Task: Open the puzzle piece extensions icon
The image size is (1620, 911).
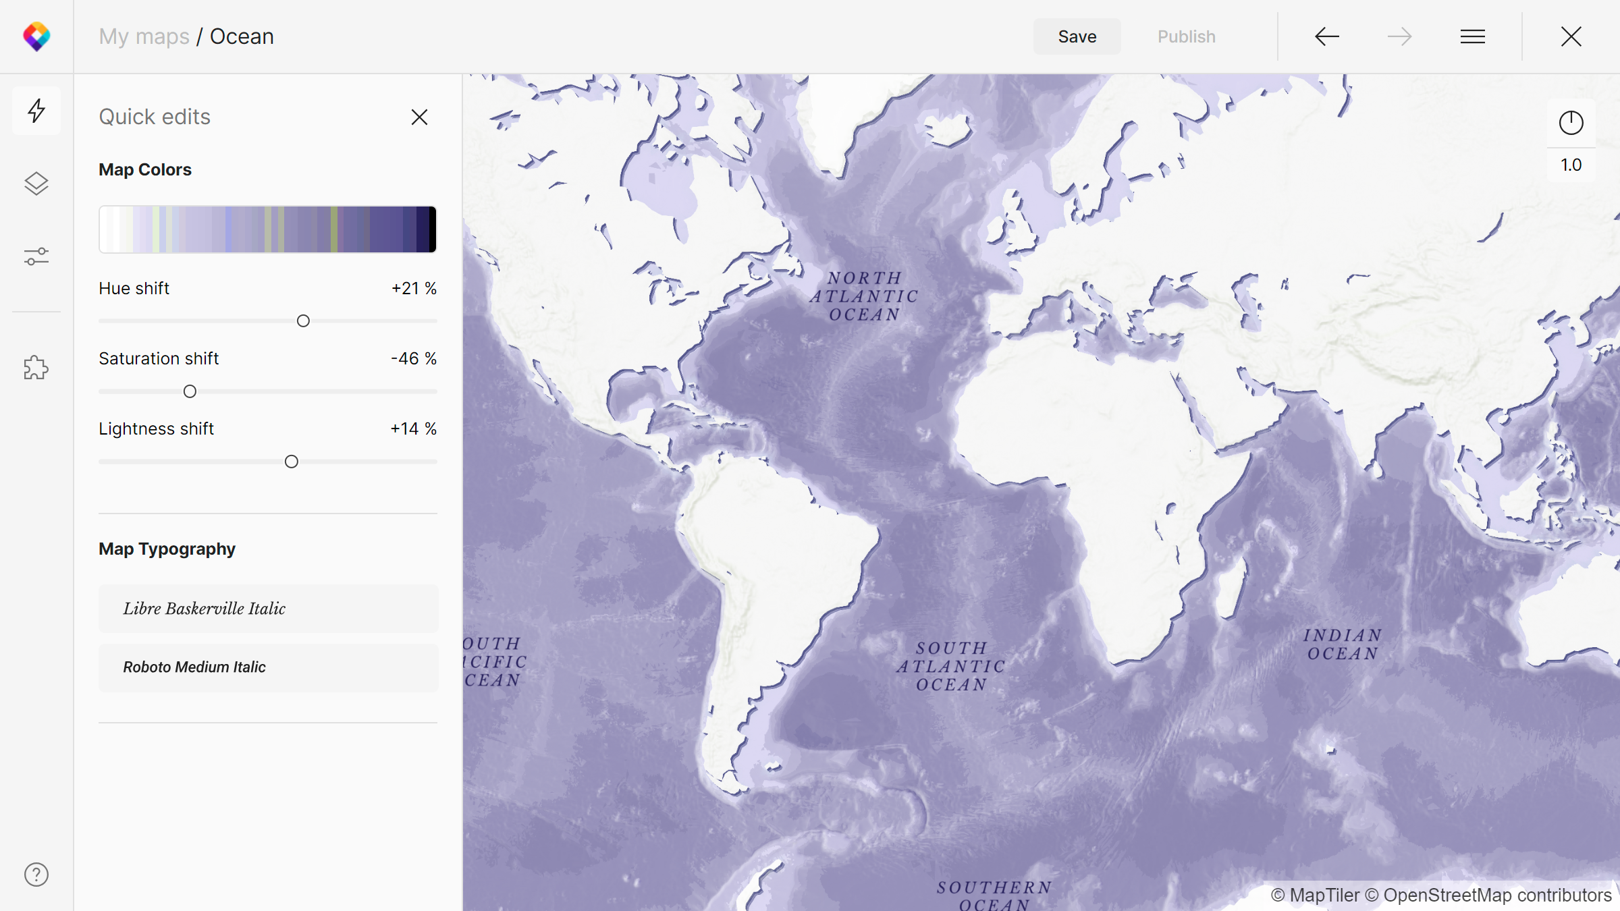Action: 36,368
